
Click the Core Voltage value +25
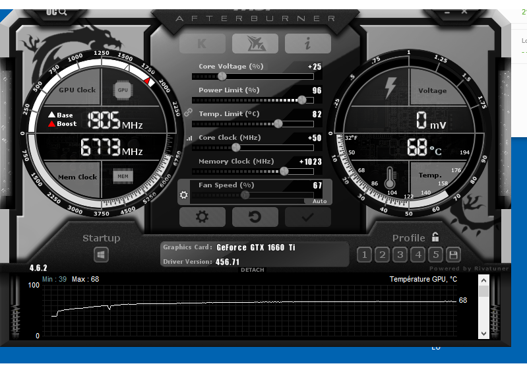tap(315, 67)
